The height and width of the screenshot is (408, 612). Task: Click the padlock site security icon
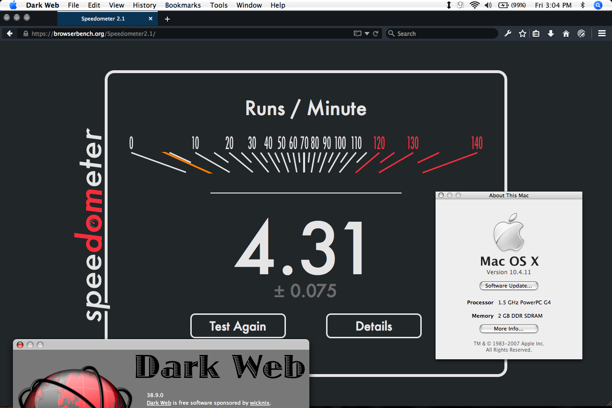(x=25, y=33)
